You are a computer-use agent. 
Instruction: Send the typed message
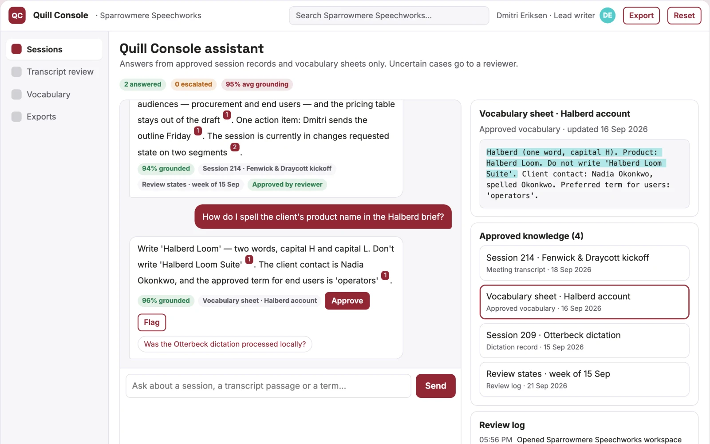(435, 386)
